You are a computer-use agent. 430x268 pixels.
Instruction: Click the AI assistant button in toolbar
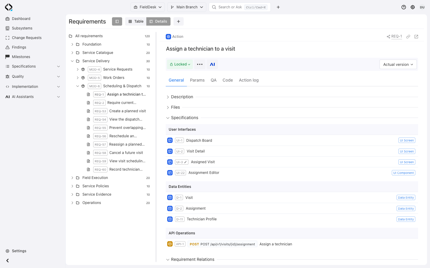(x=212, y=64)
